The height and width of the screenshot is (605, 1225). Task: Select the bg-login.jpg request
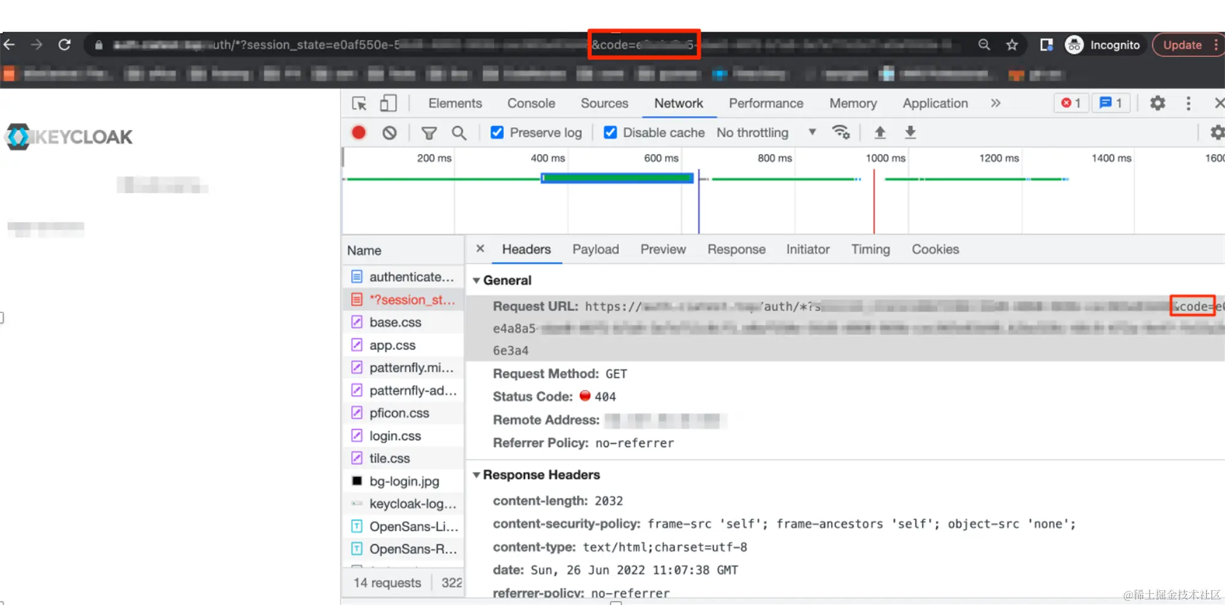click(x=403, y=481)
